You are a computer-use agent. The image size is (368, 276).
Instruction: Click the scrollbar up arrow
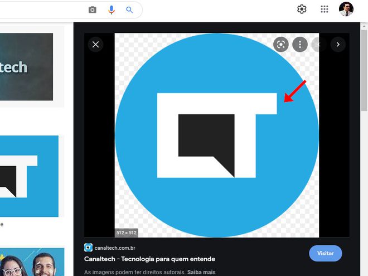pos(364,26)
